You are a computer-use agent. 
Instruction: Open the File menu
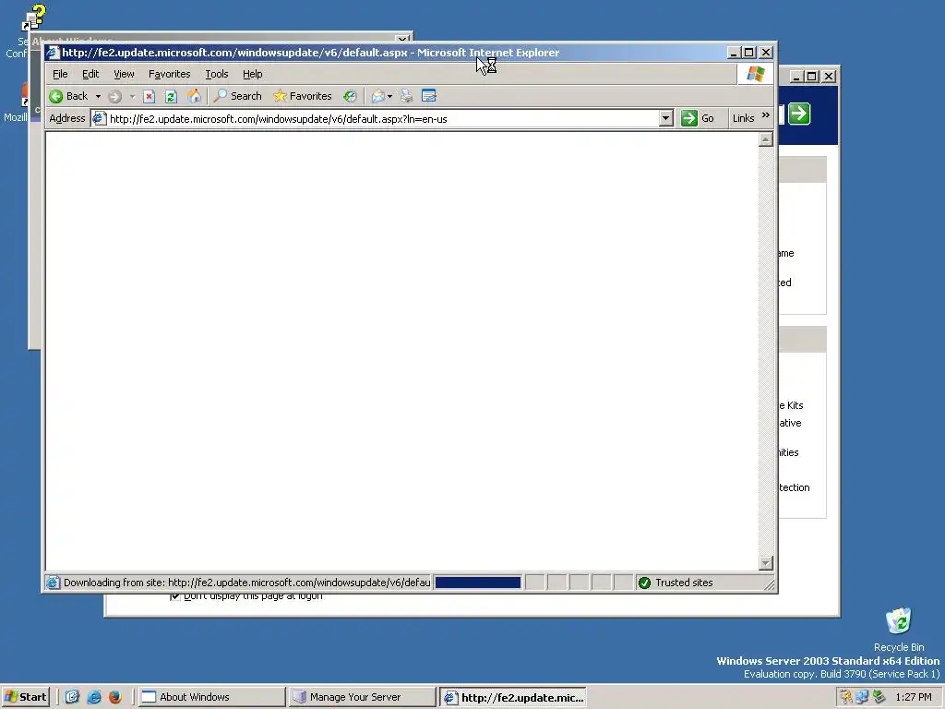[60, 74]
